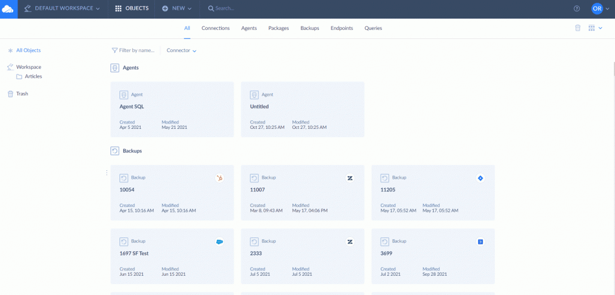
Task: Click the filter funnel icon
Action: [x=114, y=51]
